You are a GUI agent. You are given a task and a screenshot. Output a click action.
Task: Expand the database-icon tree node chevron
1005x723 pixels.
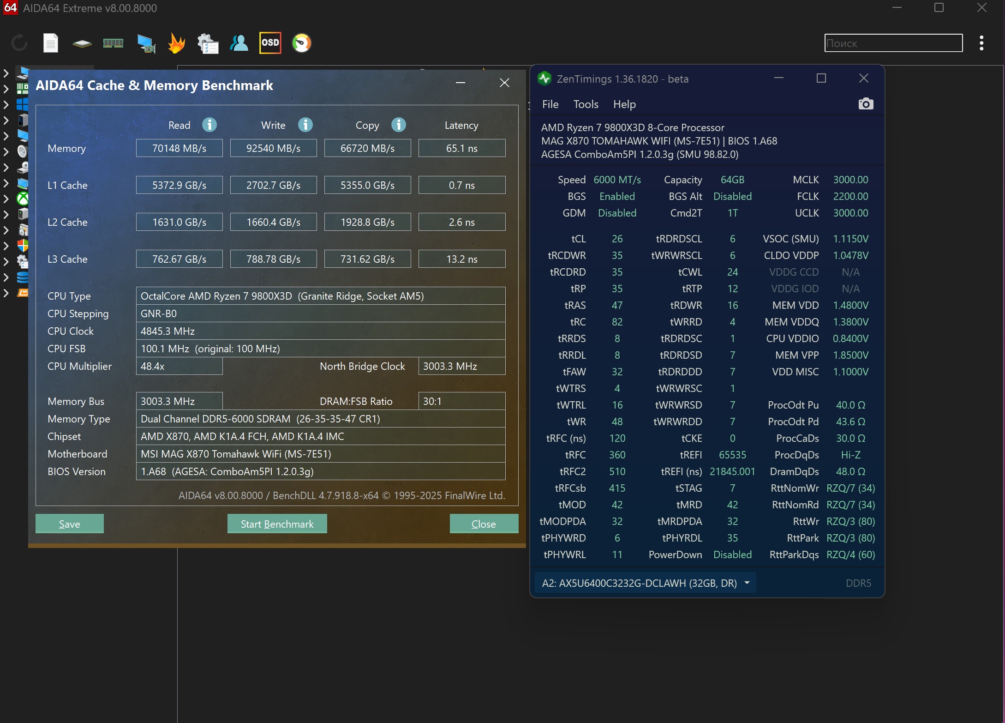pyautogui.click(x=6, y=277)
